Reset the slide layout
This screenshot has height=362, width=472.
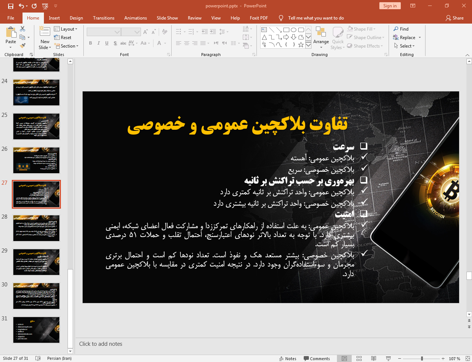pyautogui.click(x=63, y=38)
